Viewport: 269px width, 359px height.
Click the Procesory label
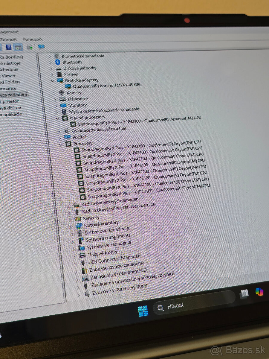pos(83,144)
